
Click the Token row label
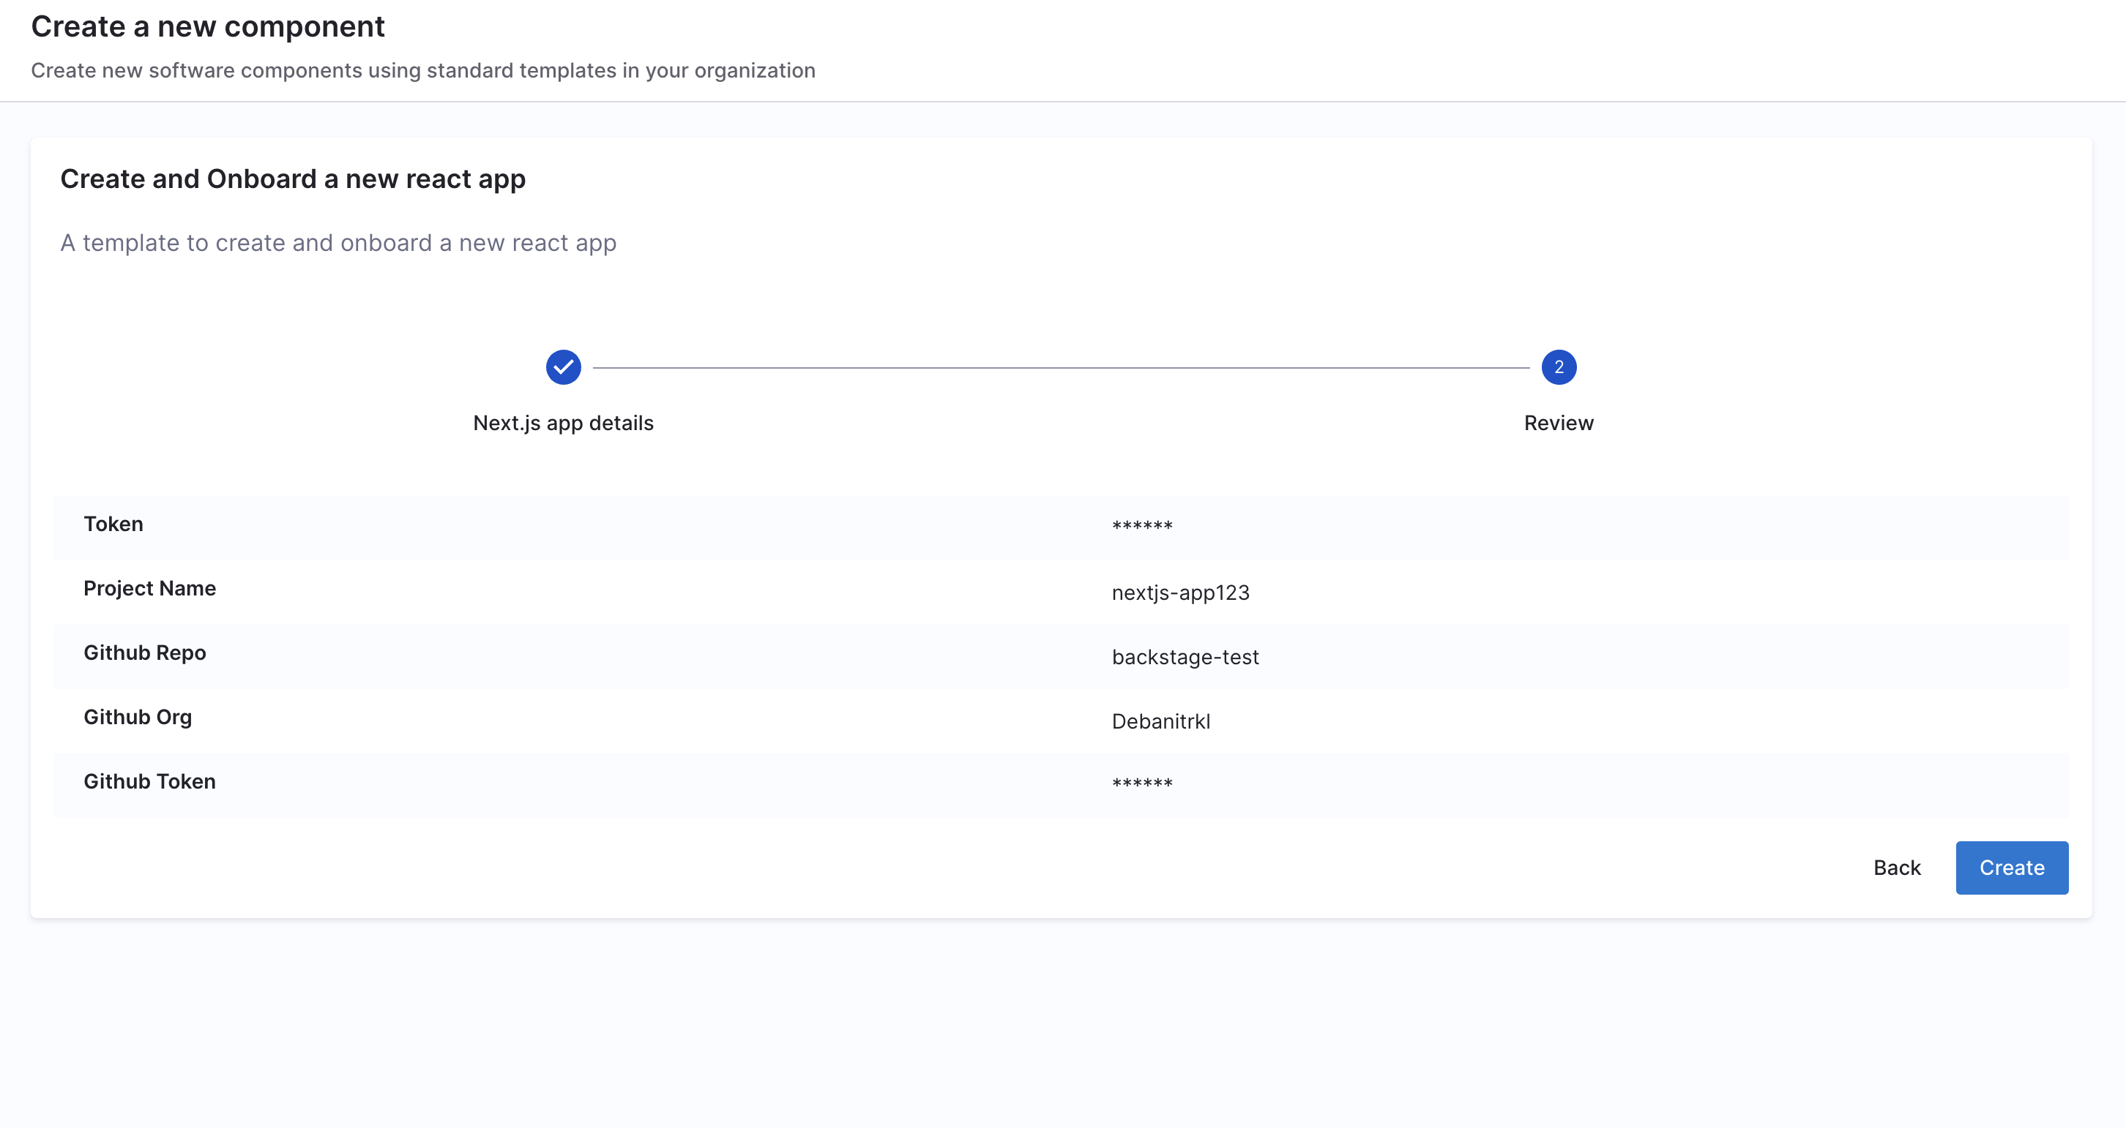coord(113,524)
